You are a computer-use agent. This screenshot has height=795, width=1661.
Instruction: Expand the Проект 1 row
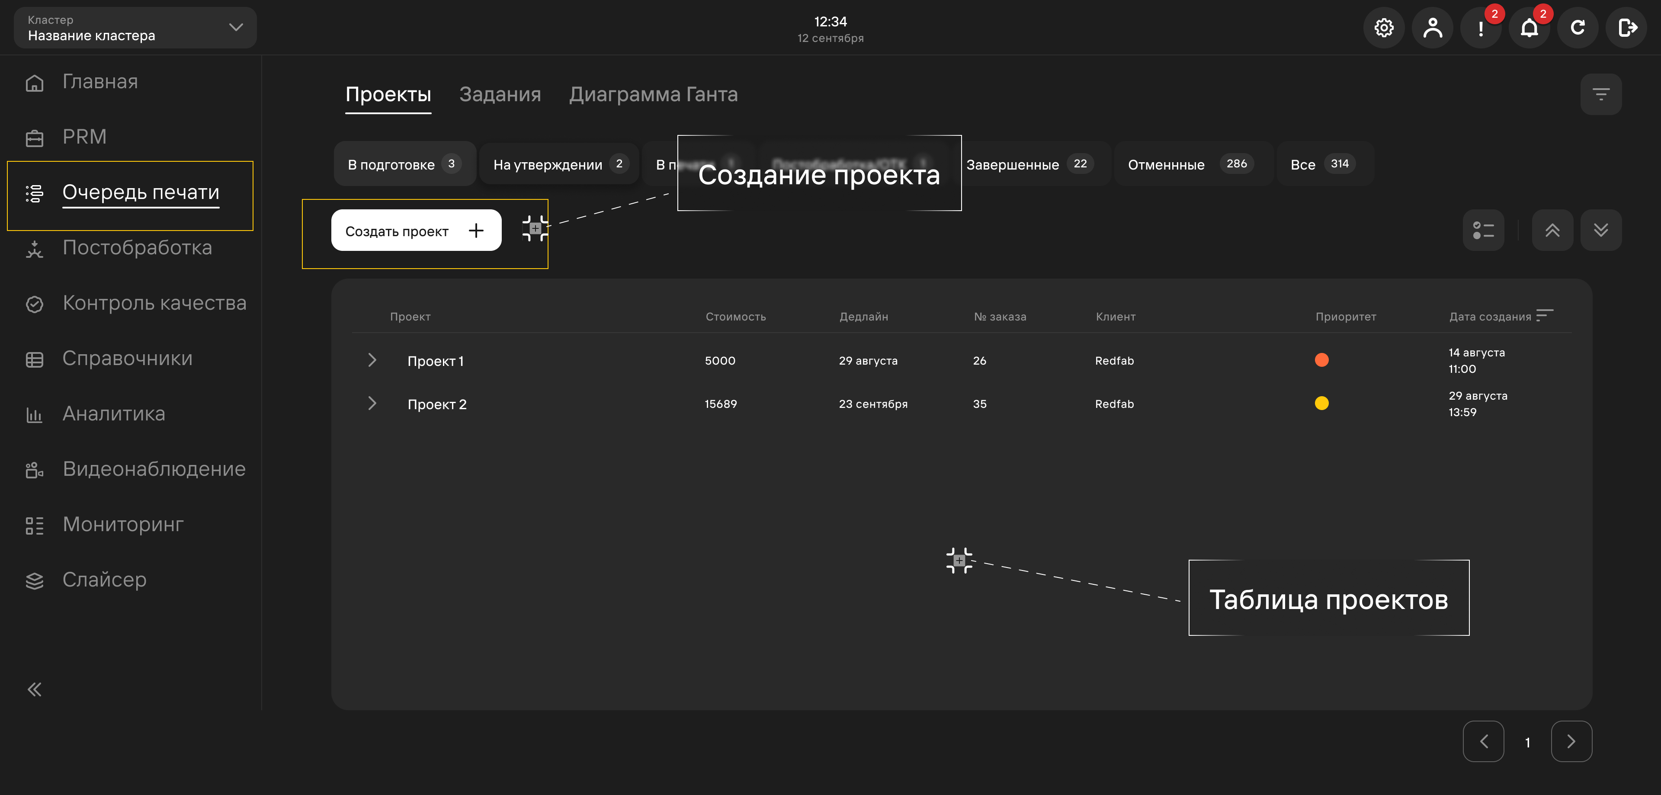point(372,360)
